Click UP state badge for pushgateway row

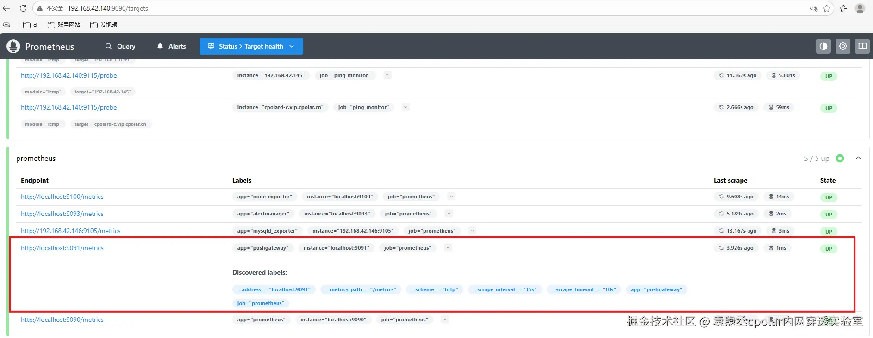[829, 249]
